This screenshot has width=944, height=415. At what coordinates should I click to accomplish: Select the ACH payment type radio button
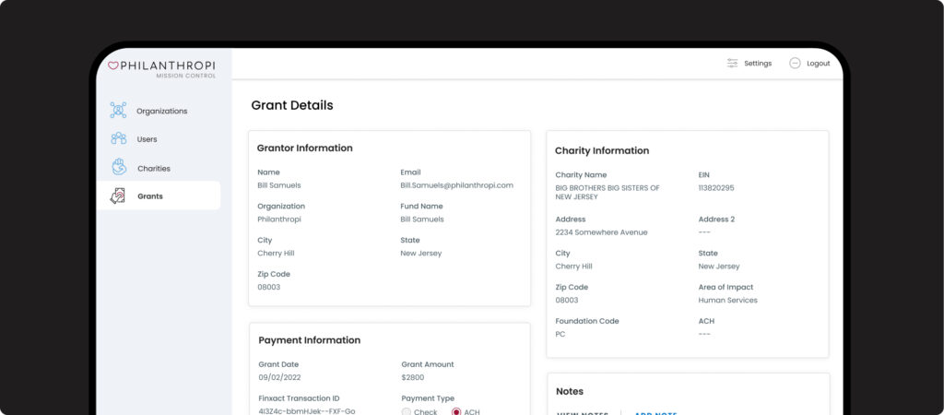pyautogui.click(x=456, y=411)
